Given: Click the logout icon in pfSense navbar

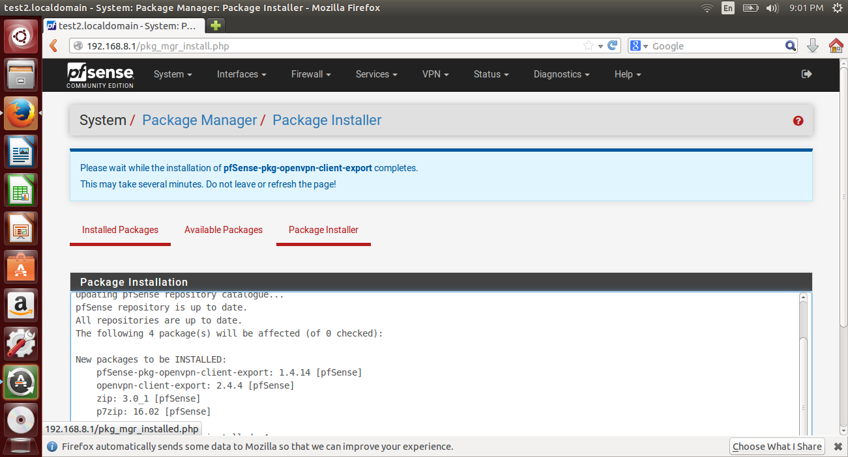Looking at the screenshot, I should [806, 74].
